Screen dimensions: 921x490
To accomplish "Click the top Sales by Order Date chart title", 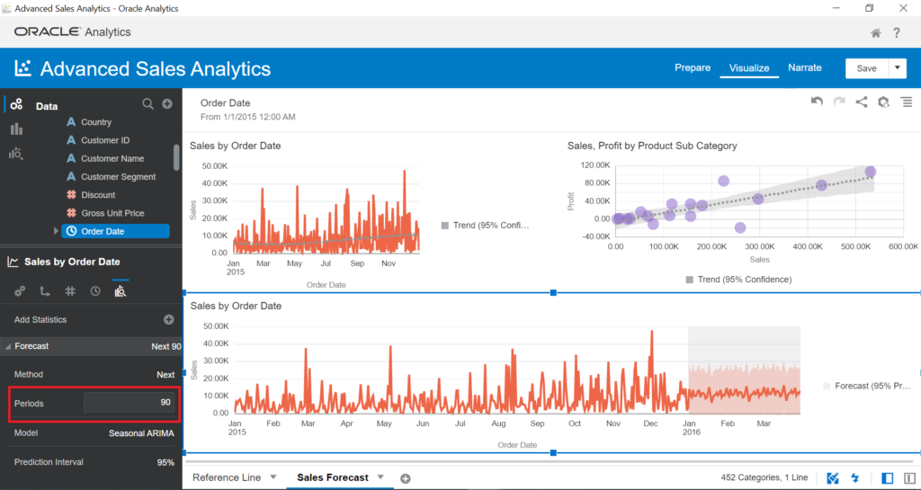I will pos(235,147).
